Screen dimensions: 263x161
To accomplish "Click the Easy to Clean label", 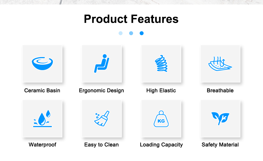I will click(102, 145).
